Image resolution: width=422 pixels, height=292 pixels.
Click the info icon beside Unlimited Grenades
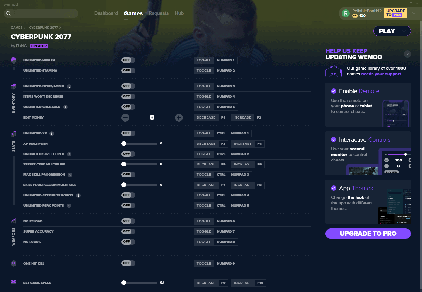(65, 107)
